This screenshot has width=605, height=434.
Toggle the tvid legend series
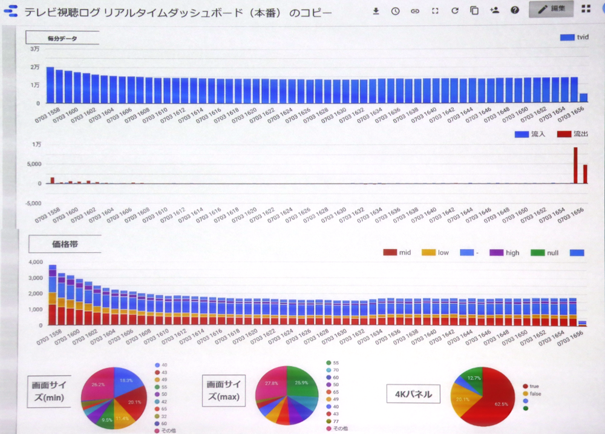pyautogui.click(x=575, y=38)
